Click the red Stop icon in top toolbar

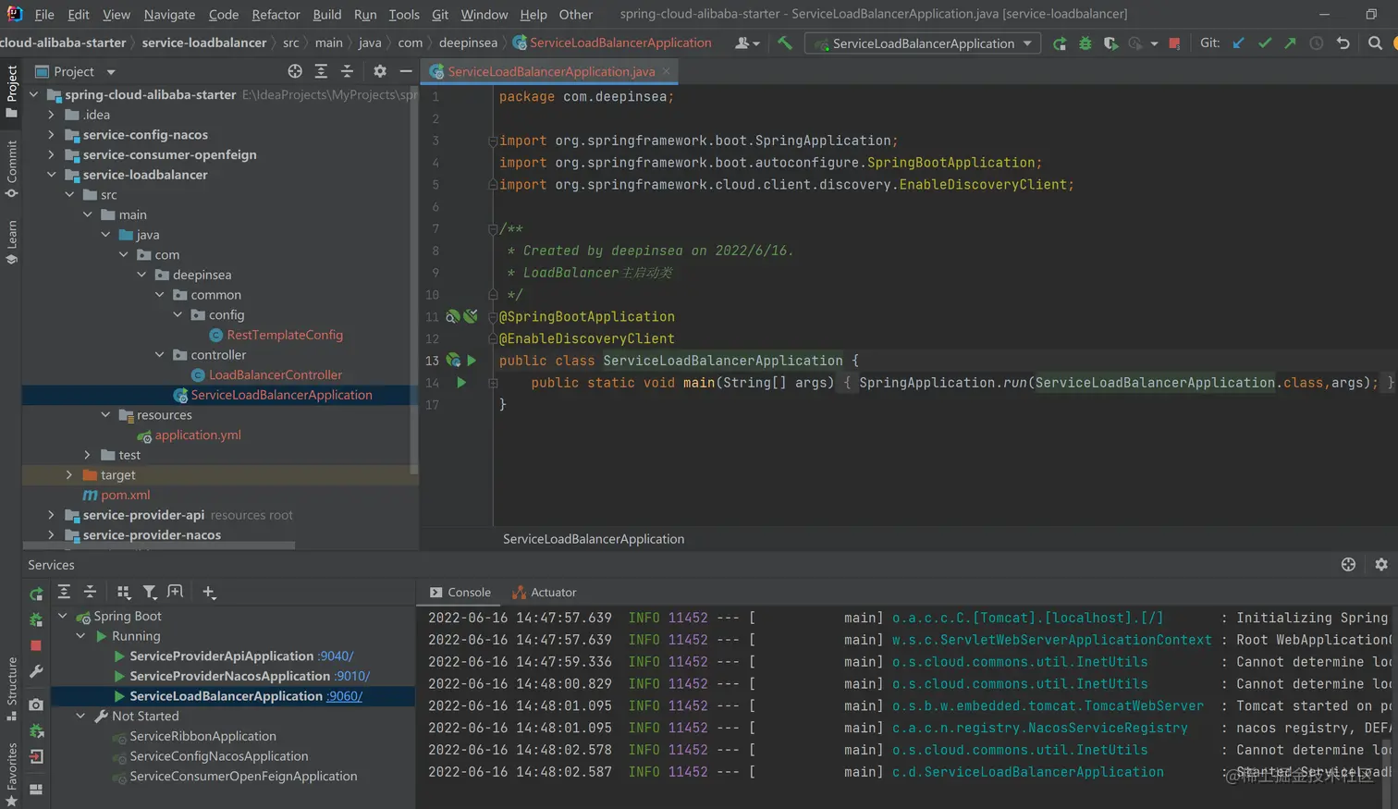coord(1174,43)
